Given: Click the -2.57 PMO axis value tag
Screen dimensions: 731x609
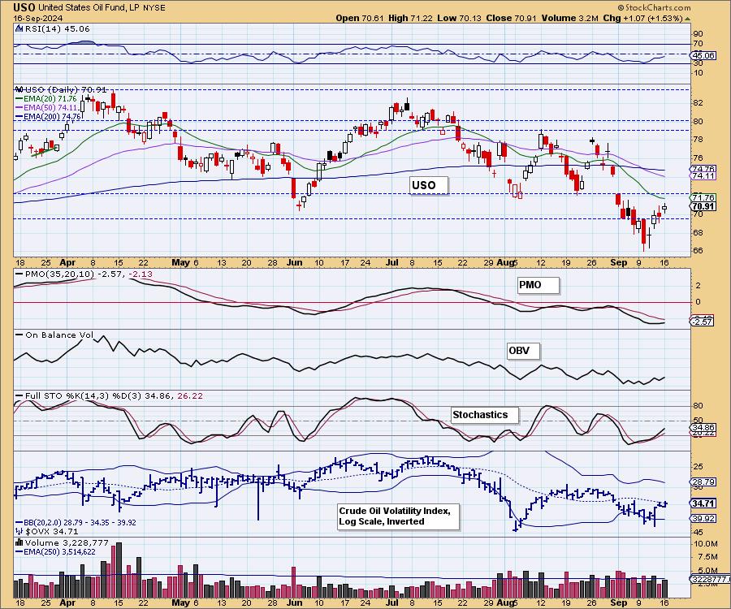Looking at the screenshot, I should (702, 322).
